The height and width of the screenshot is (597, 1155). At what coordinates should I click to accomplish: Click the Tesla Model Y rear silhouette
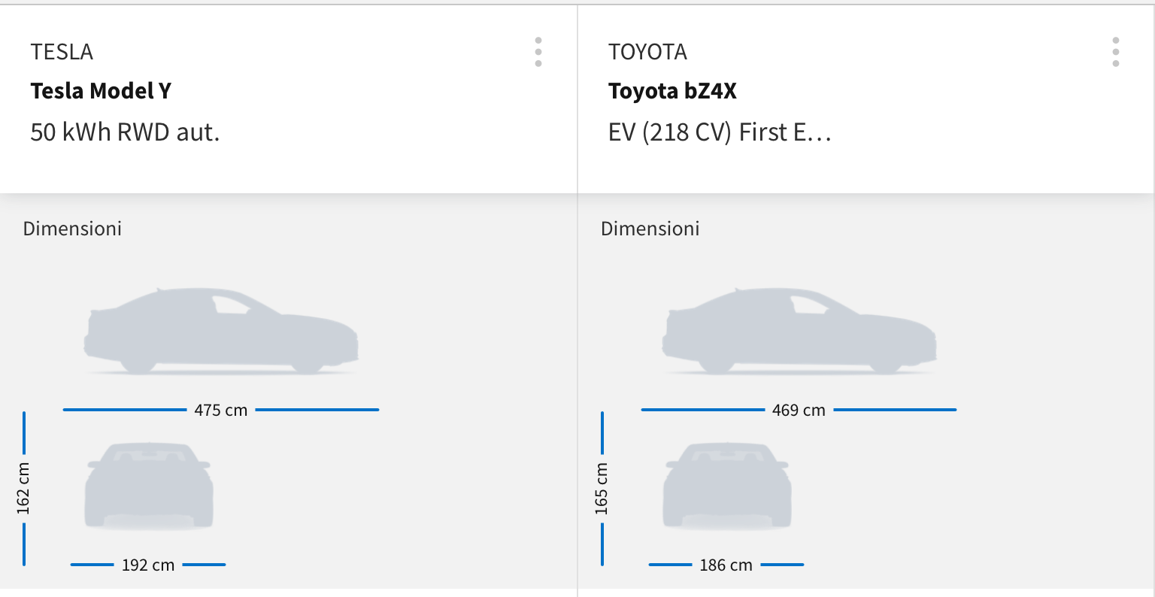(149, 486)
